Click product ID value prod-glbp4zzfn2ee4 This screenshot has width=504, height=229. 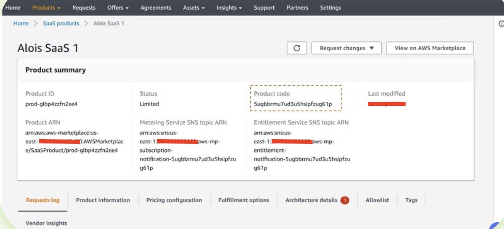coord(51,104)
